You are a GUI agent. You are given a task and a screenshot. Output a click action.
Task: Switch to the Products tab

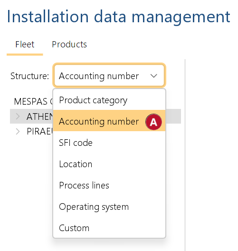[69, 45]
